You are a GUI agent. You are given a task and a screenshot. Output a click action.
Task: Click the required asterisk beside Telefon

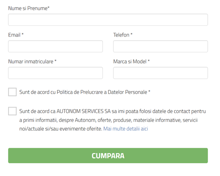(x=131, y=34)
